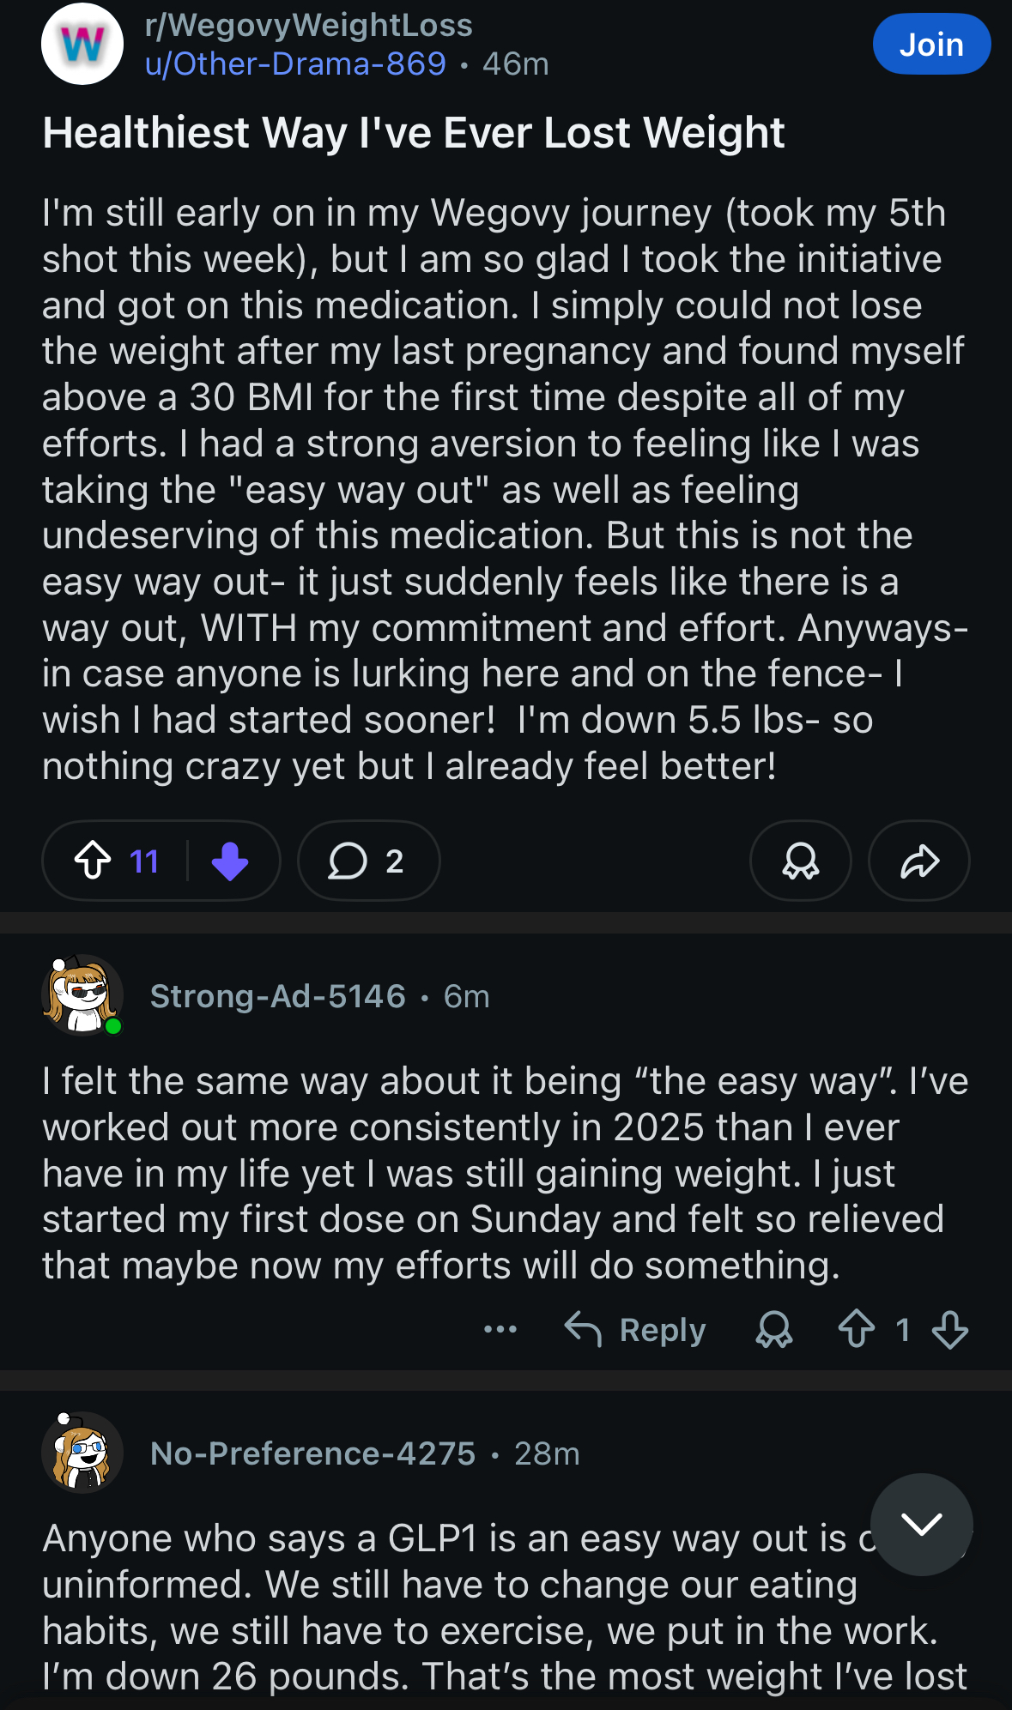Open three-dot menu on Strong-Ad-5146's comment
The width and height of the screenshot is (1012, 1710).
click(500, 1330)
